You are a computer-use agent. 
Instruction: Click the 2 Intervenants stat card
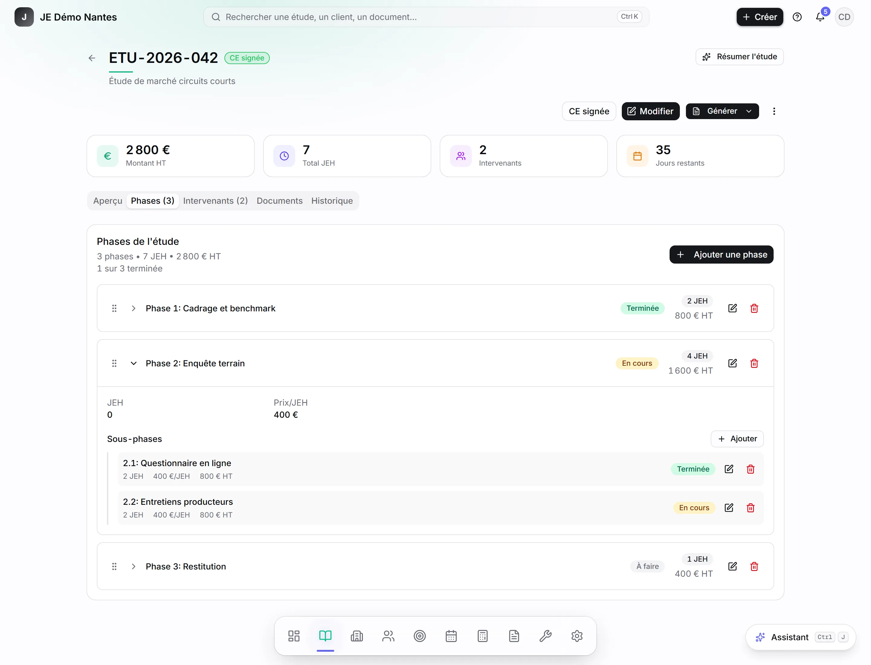coord(524,156)
